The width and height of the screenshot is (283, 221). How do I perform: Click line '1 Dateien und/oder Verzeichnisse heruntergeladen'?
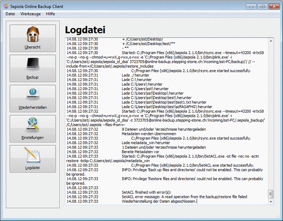click(x=164, y=147)
